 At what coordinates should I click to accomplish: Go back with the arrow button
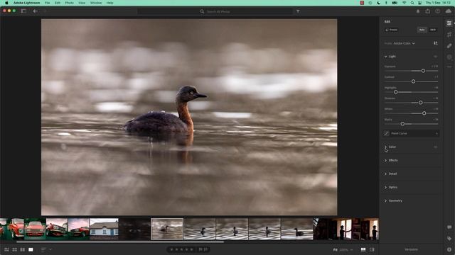click(35, 11)
